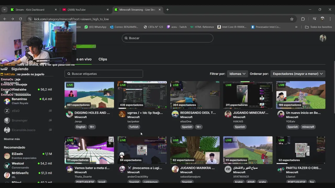Open Westcol avatar in recommended list
Viewport: 335px width, 188px height.
tap(7, 166)
